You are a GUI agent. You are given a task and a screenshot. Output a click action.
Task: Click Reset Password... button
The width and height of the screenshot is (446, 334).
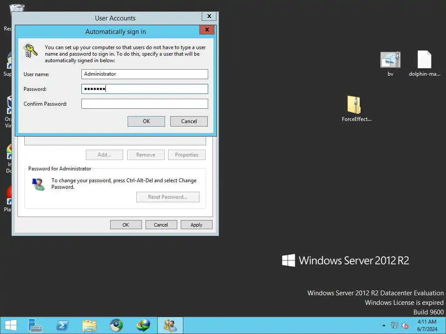(168, 197)
